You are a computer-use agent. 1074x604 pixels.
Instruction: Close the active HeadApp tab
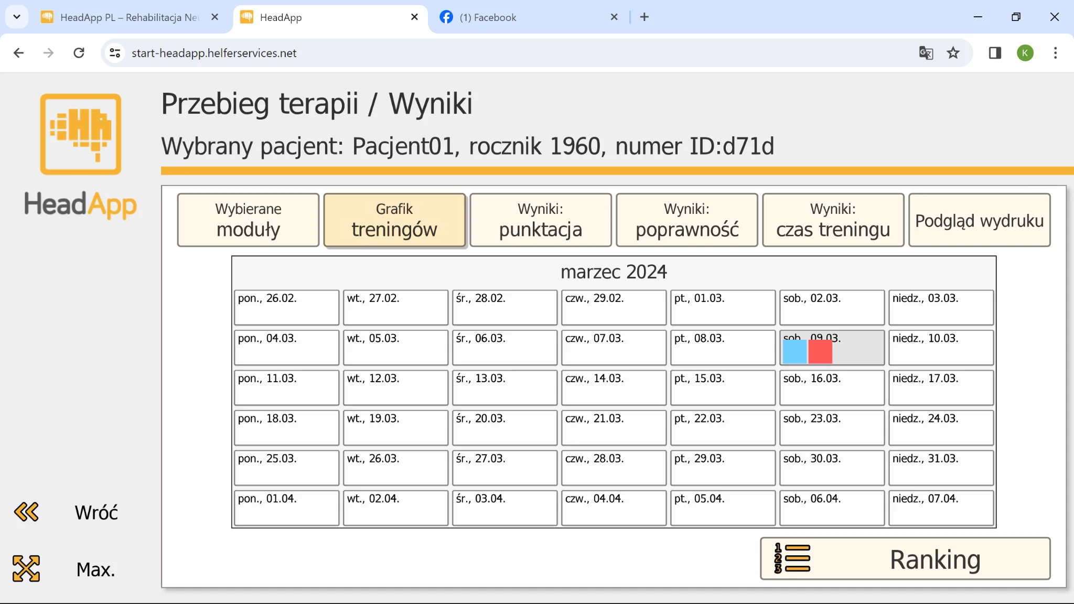(x=414, y=17)
